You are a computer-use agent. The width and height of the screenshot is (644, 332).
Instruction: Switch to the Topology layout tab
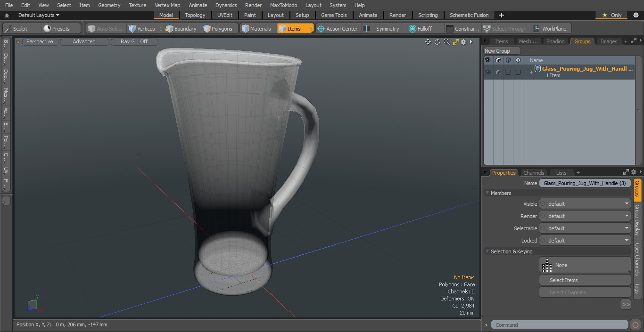(x=195, y=15)
